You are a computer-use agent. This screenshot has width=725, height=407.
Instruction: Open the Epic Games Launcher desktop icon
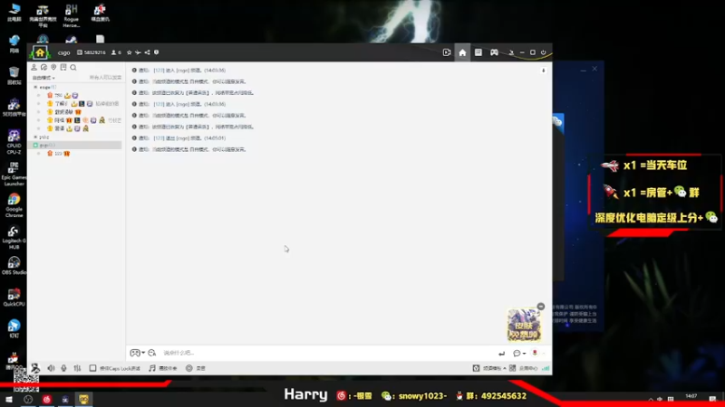click(14, 174)
